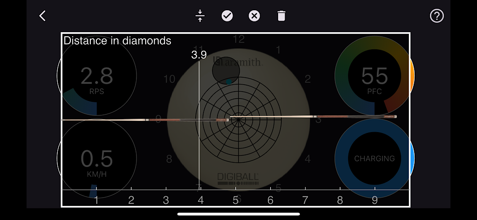Click the center of the polar grid
Viewport: 477px width, 220px height.
point(238,120)
